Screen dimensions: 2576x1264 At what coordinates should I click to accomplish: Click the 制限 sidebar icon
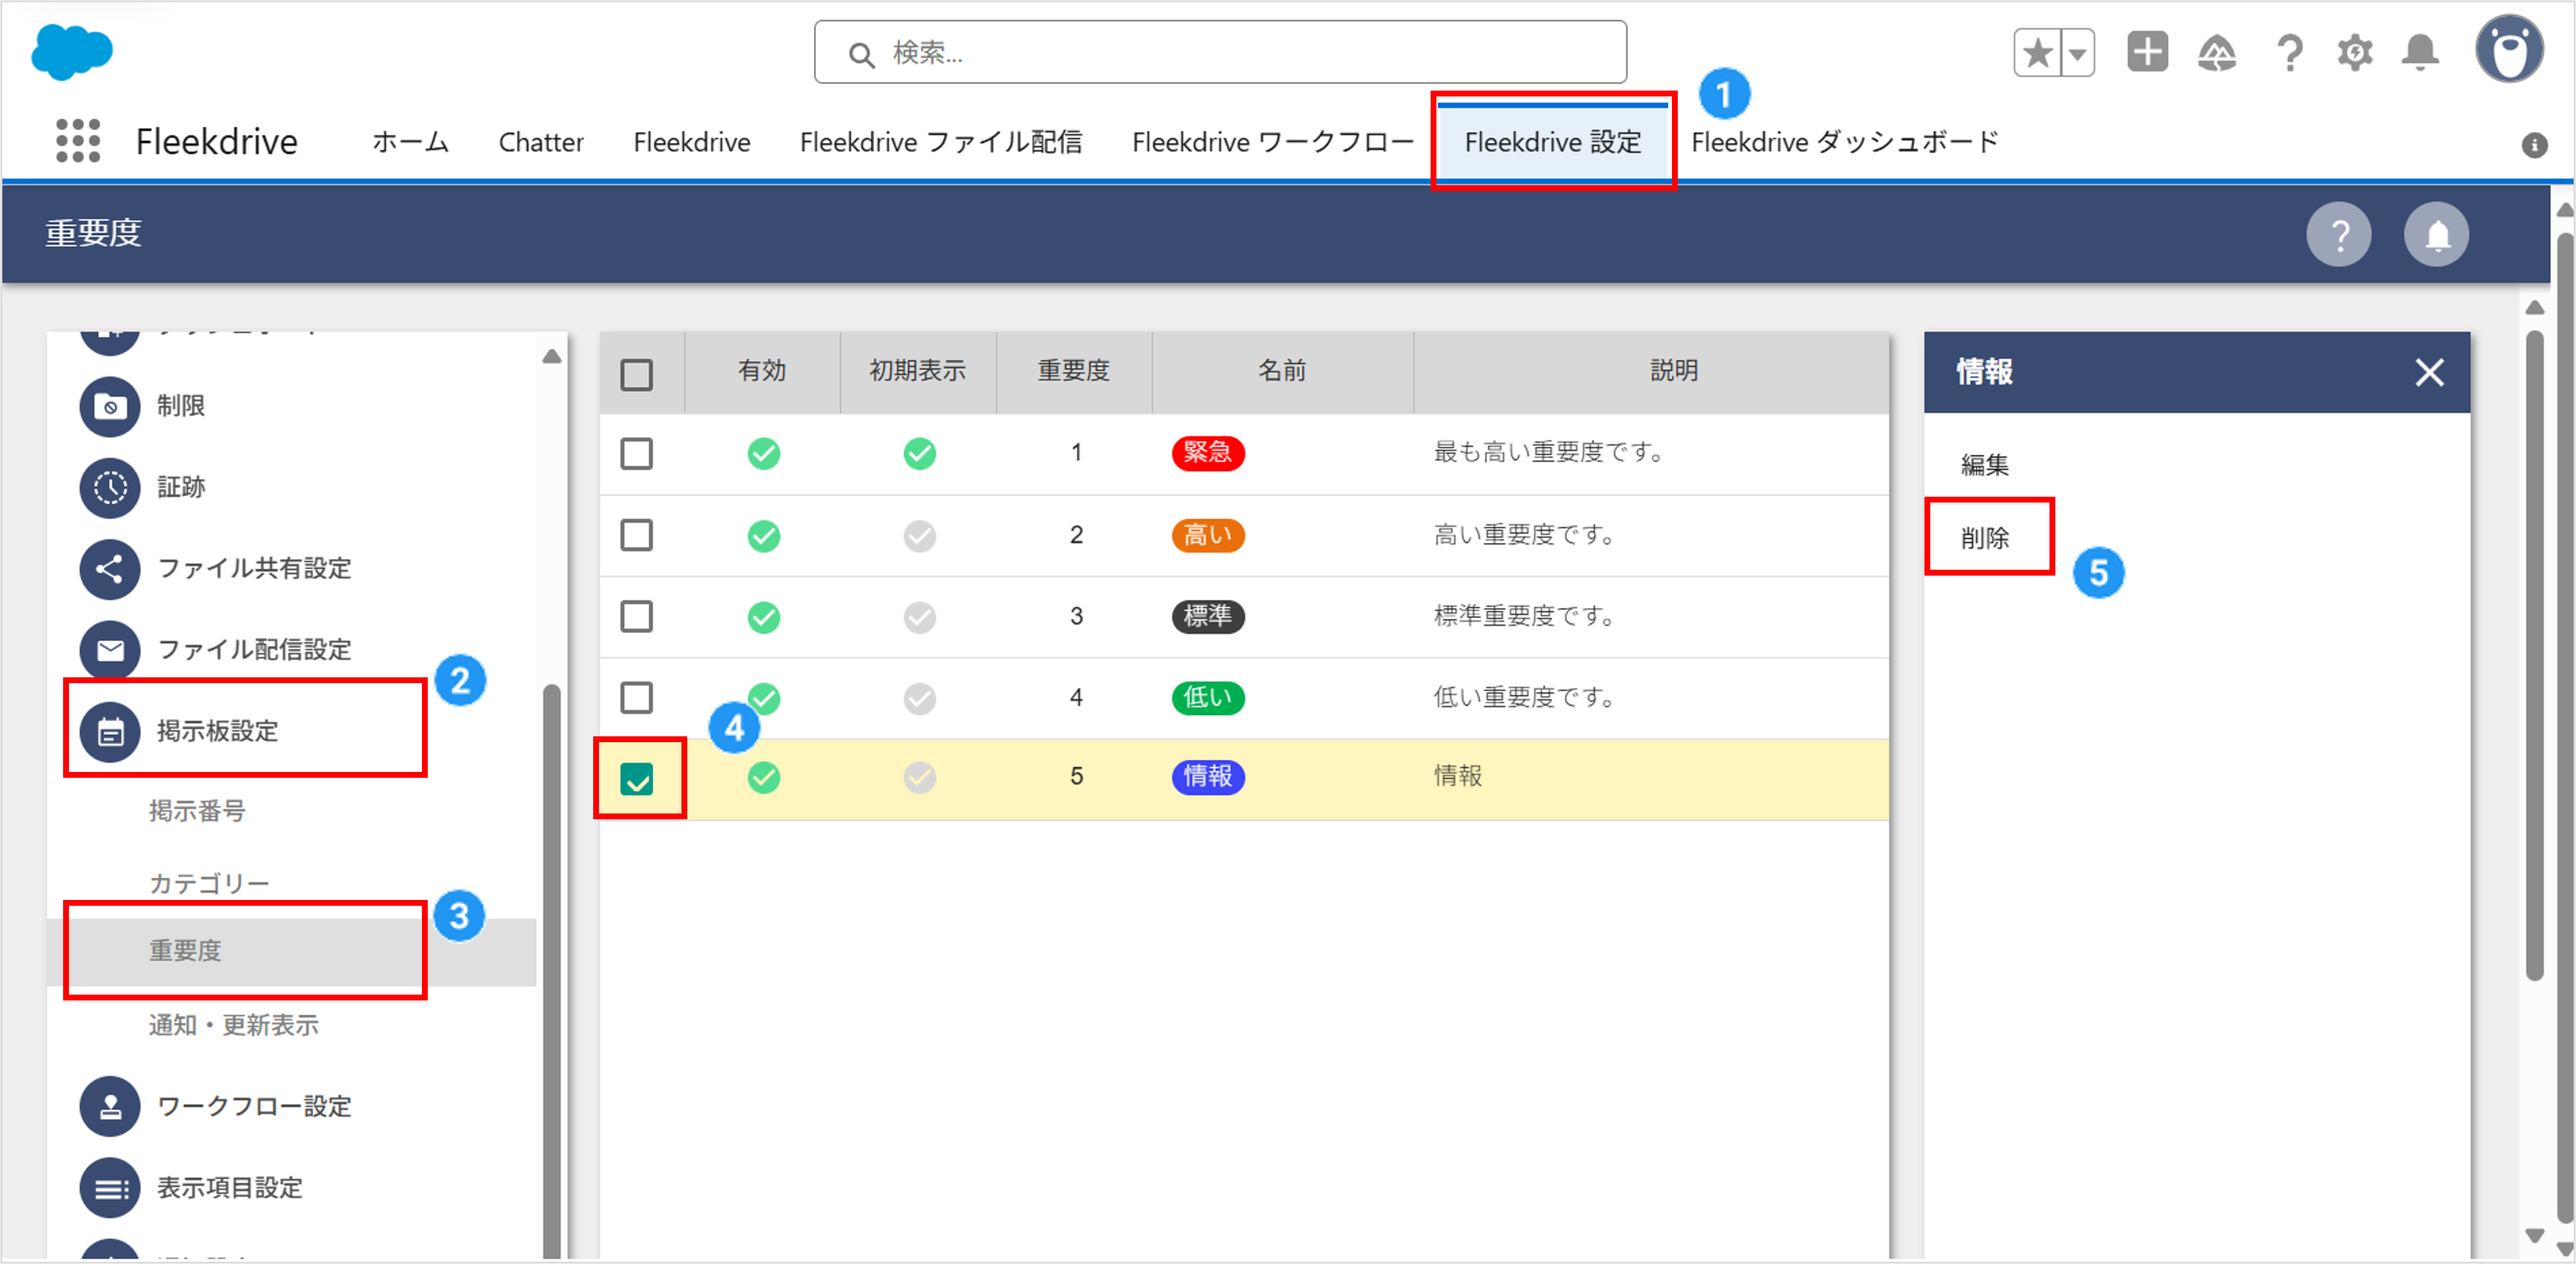click(110, 407)
